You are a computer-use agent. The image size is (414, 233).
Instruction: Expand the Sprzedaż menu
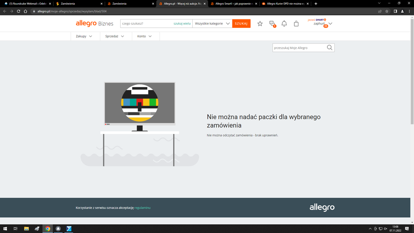point(115,36)
